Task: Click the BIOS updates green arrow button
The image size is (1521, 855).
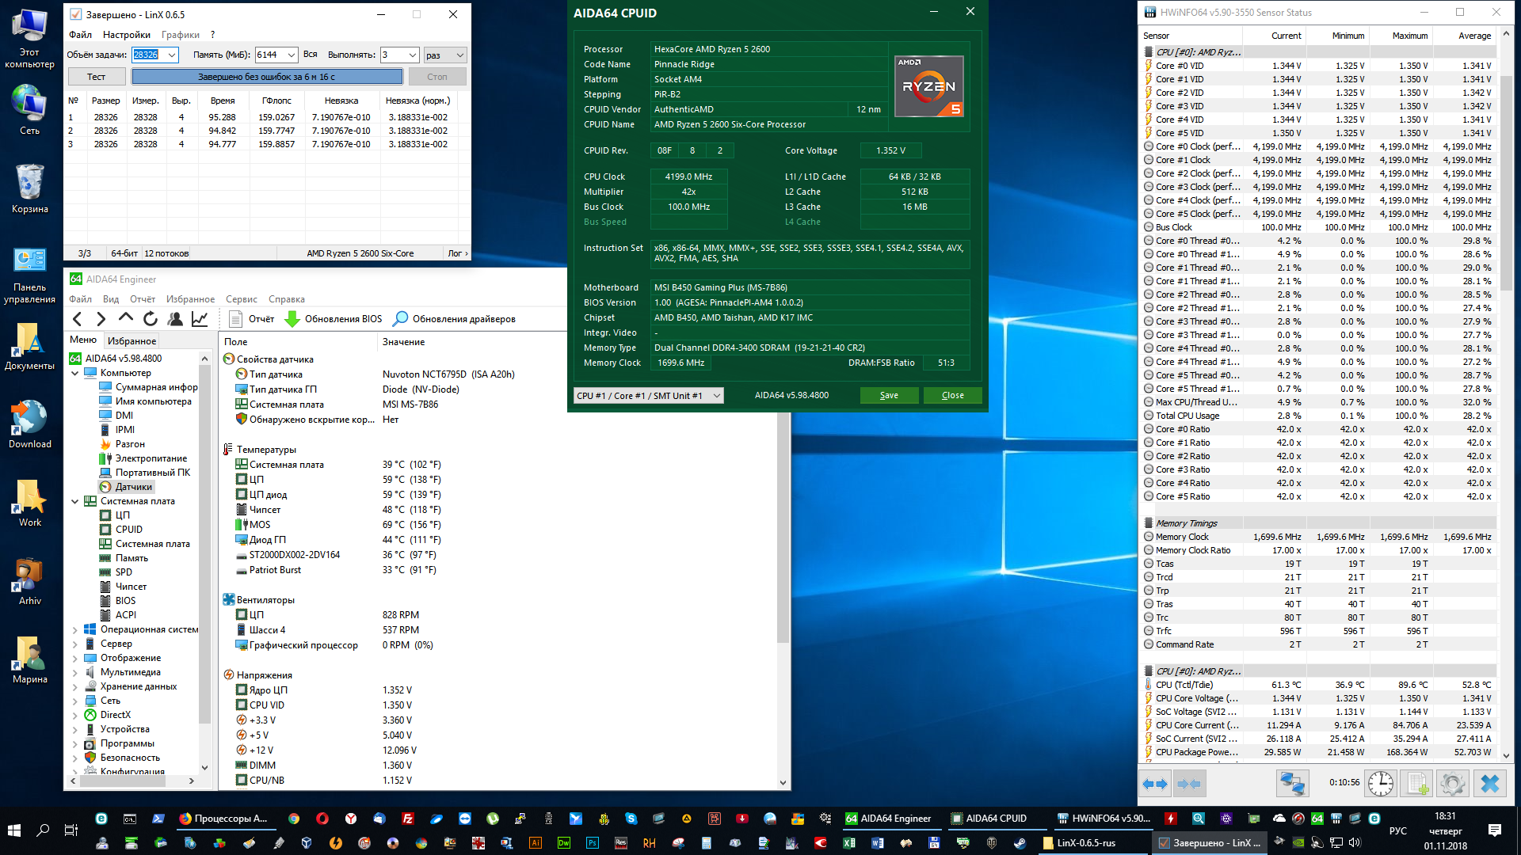Action: point(292,319)
